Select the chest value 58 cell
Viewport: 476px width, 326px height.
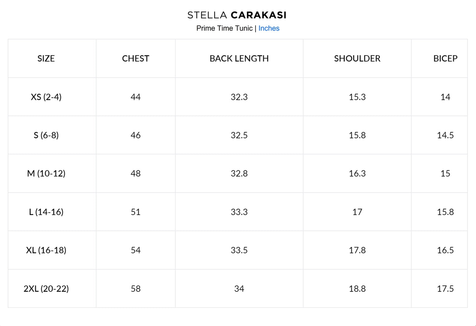pos(135,289)
